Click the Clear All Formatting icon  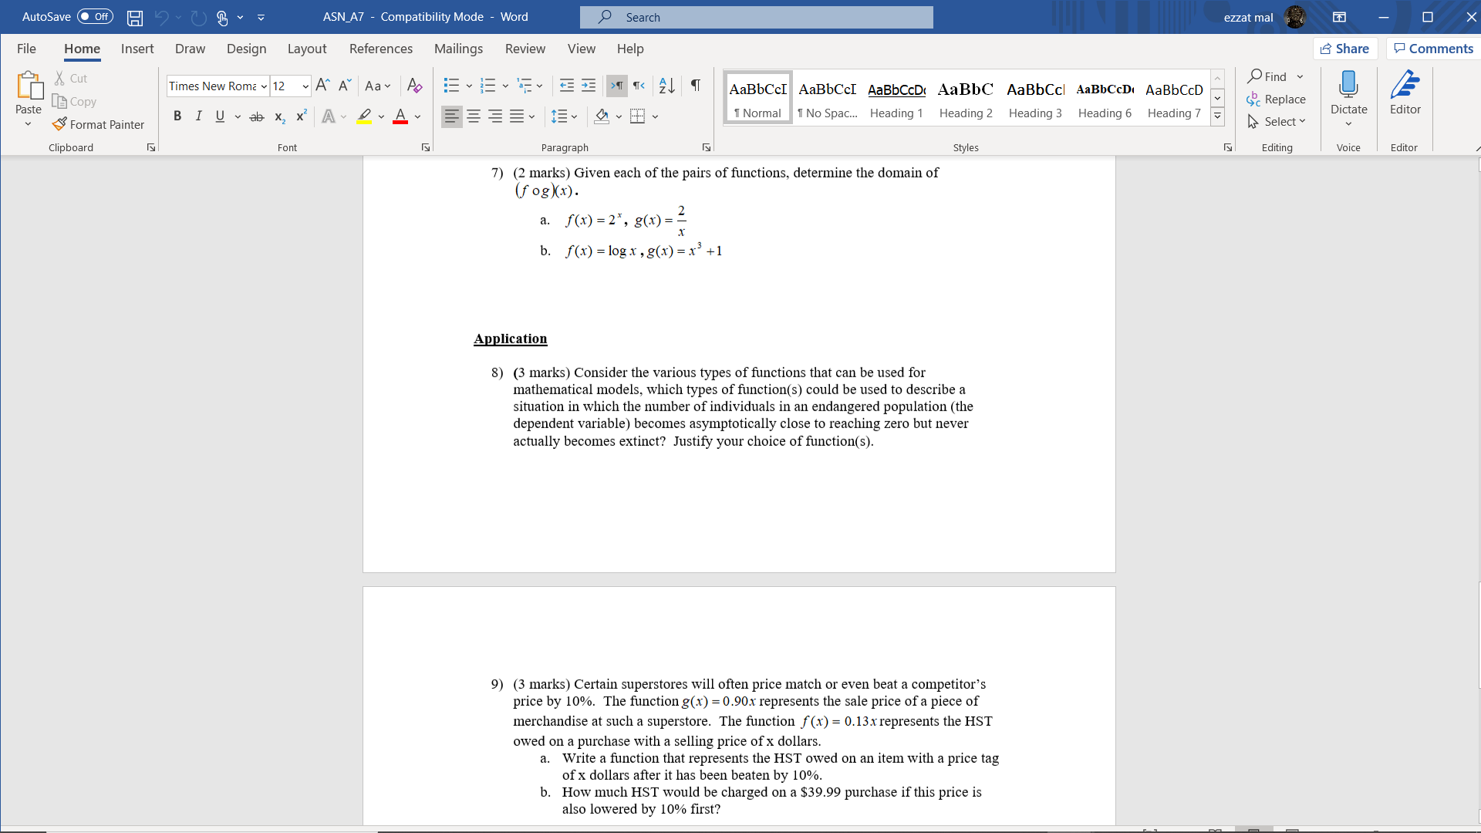pyautogui.click(x=414, y=86)
